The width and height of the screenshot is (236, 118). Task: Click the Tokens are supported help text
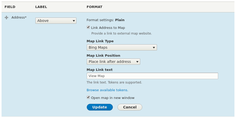[114, 82]
